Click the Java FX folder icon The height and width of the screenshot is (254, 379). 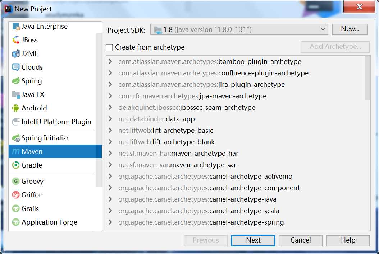tap(16, 95)
